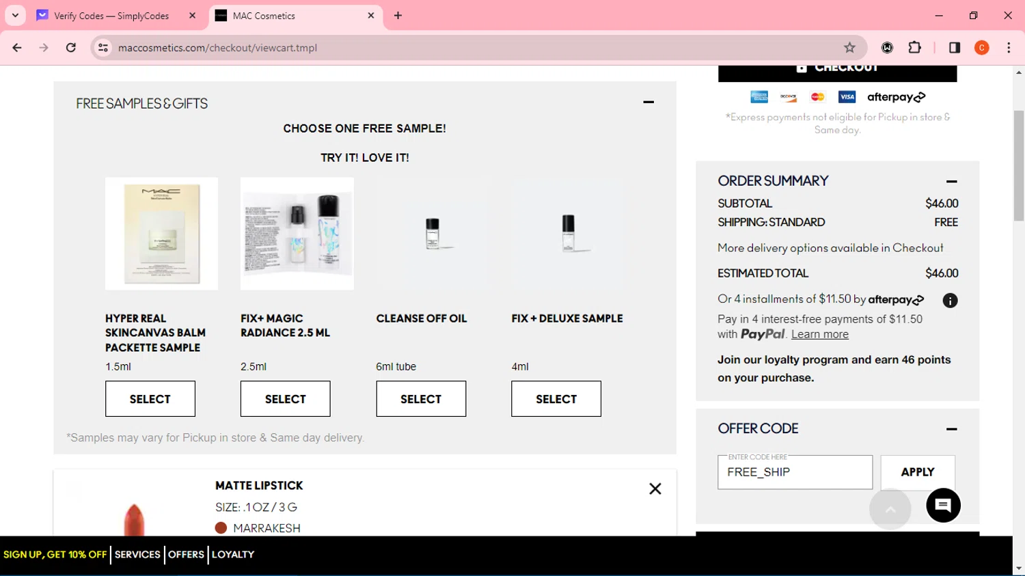Image resolution: width=1025 pixels, height=576 pixels.
Task: Collapse the Free Samples & Gifts section
Action: [x=648, y=102]
